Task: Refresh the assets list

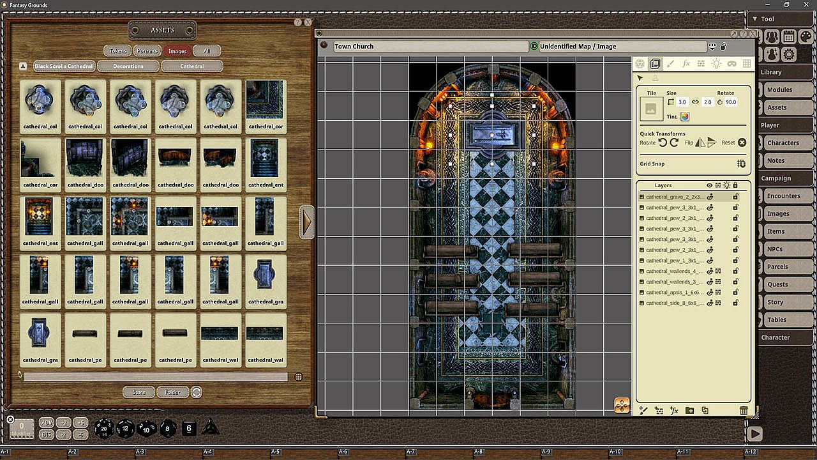Action: click(197, 392)
